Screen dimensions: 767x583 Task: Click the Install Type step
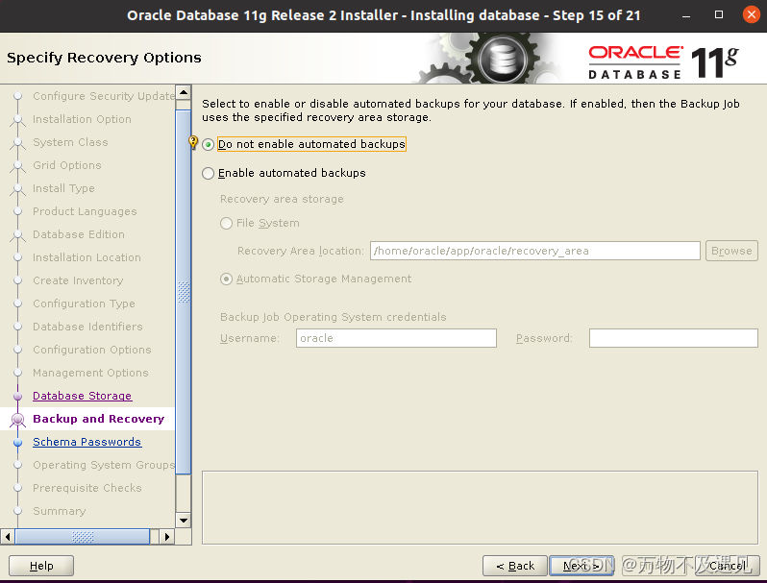point(63,188)
